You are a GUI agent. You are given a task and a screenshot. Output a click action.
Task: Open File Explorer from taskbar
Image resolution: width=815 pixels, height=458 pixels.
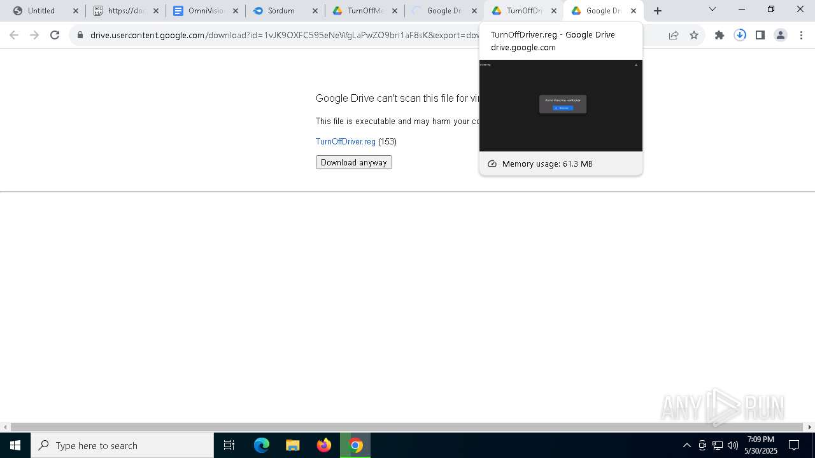tap(293, 445)
